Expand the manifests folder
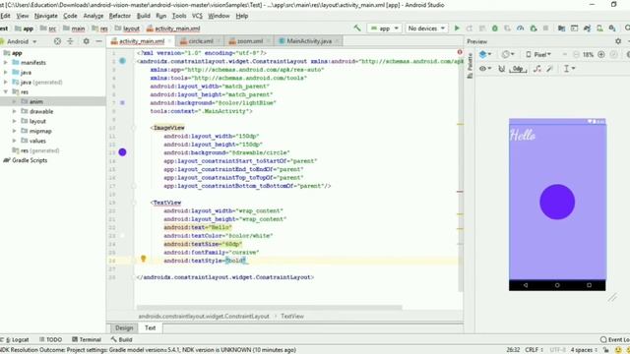Viewport: 630px width, 354px height. click(x=6, y=63)
